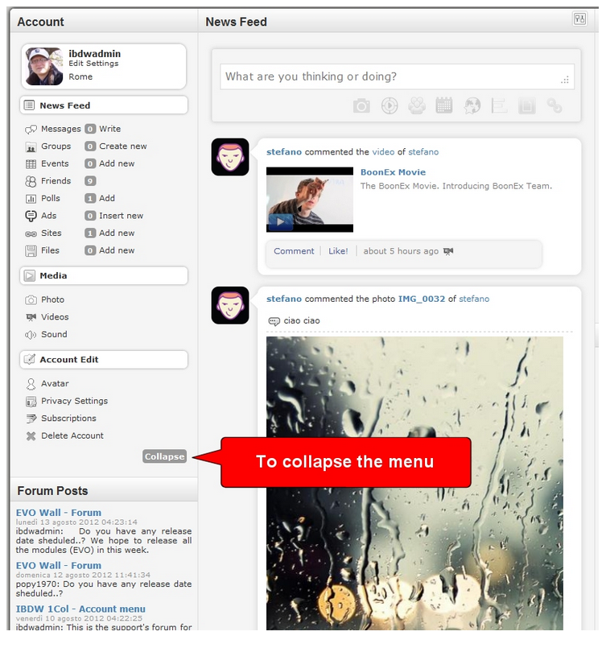The image size is (606, 648).
Task: Add new event link
Action: 117,163
